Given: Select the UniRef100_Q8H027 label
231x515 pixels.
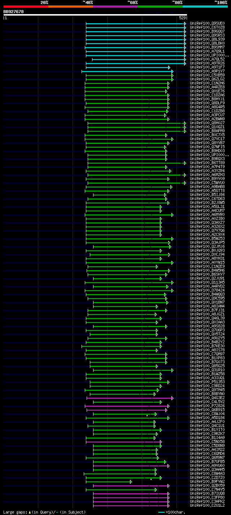Looking at the screenshot, I should click(x=207, y=123).
